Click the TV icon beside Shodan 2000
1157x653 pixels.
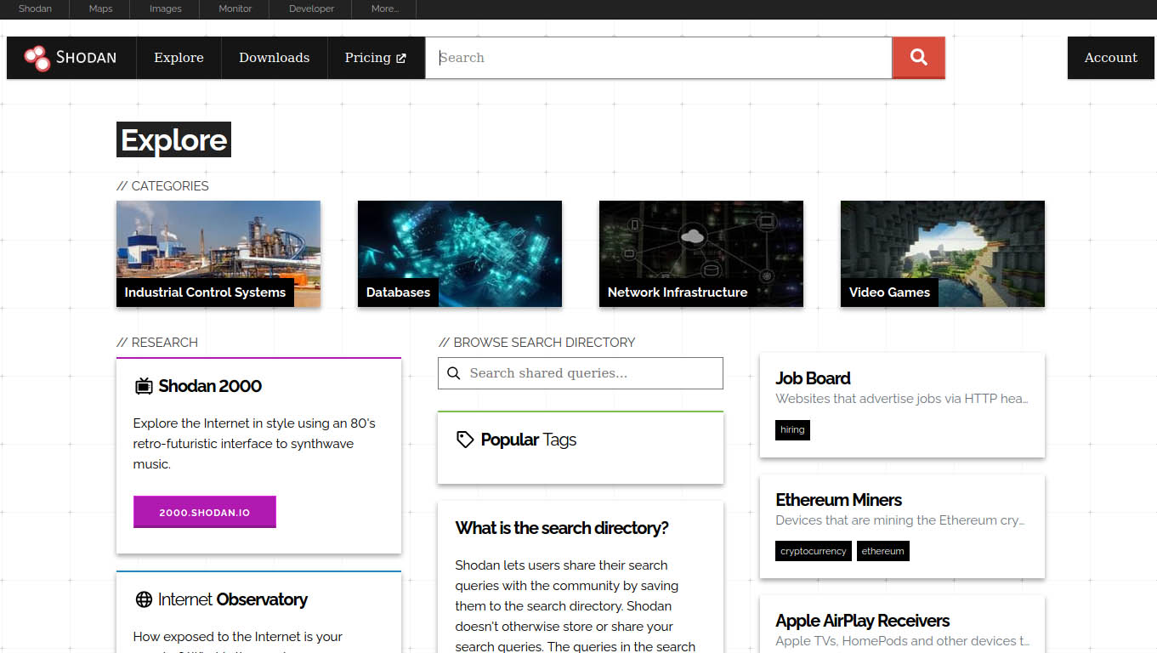144,386
